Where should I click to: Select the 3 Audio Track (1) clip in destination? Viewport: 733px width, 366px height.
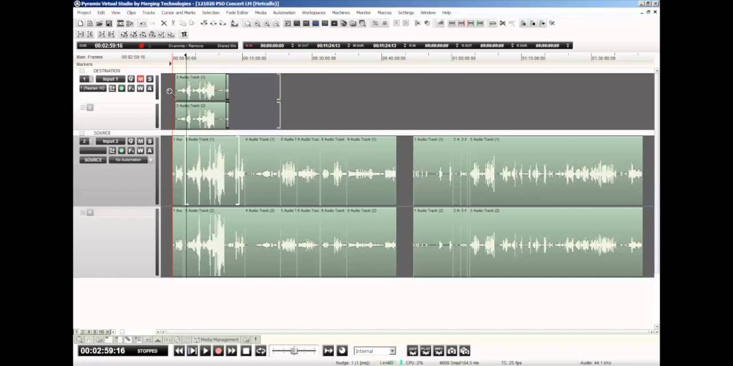(202, 87)
